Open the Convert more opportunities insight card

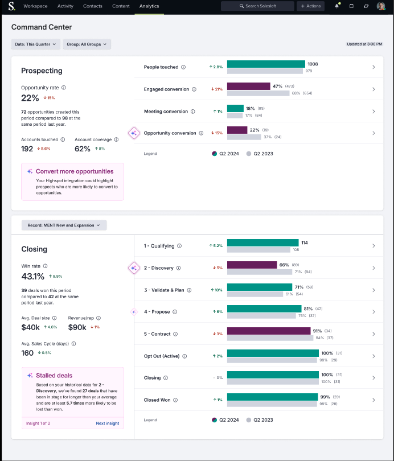click(x=73, y=182)
